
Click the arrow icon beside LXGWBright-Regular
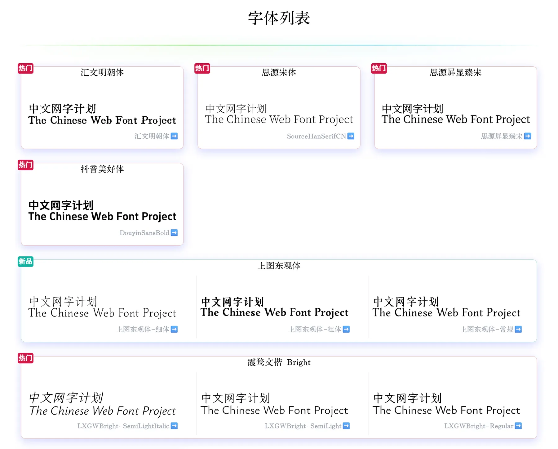(518, 426)
